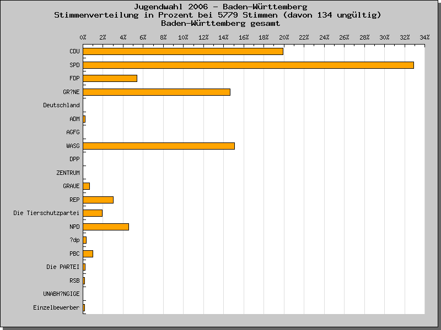Select the FDP bar
The image size is (441, 330).
click(110, 78)
